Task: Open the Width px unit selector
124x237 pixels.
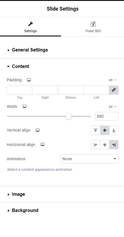Action: (x=112, y=107)
